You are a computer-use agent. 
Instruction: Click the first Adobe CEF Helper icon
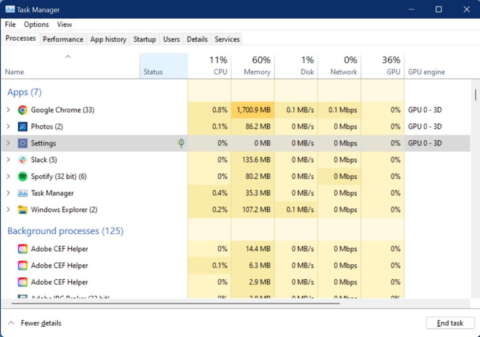click(22, 249)
